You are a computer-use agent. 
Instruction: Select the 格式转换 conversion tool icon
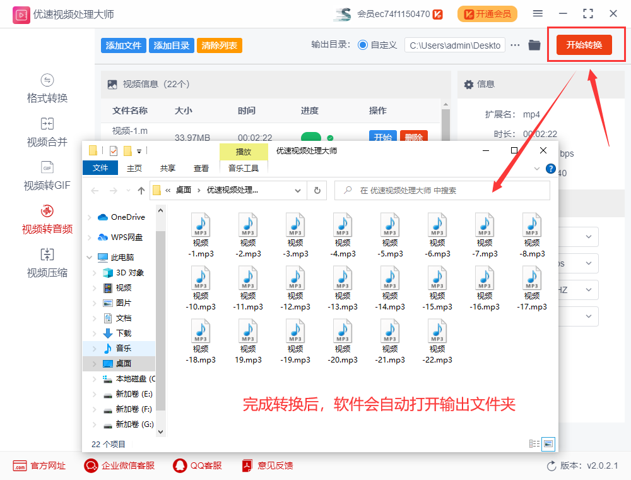tap(47, 88)
